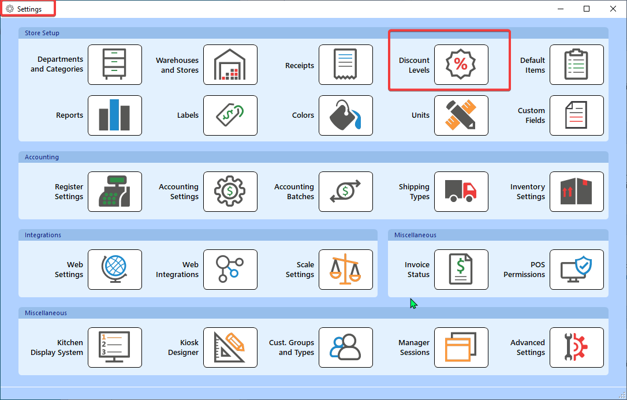Open Units ruler and pencil icon
The height and width of the screenshot is (400, 627).
click(461, 115)
